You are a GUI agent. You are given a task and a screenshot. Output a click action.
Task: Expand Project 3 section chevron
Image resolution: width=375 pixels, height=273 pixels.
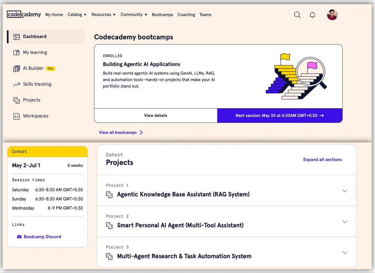(345, 252)
